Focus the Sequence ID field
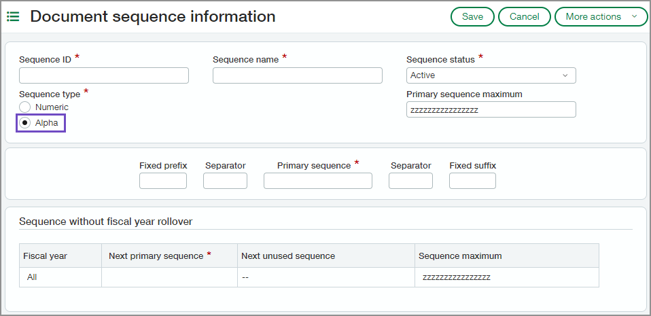The height and width of the screenshot is (316, 651). click(x=103, y=75)
